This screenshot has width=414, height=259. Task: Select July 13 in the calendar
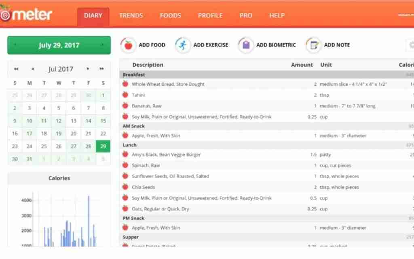[74, 121]
